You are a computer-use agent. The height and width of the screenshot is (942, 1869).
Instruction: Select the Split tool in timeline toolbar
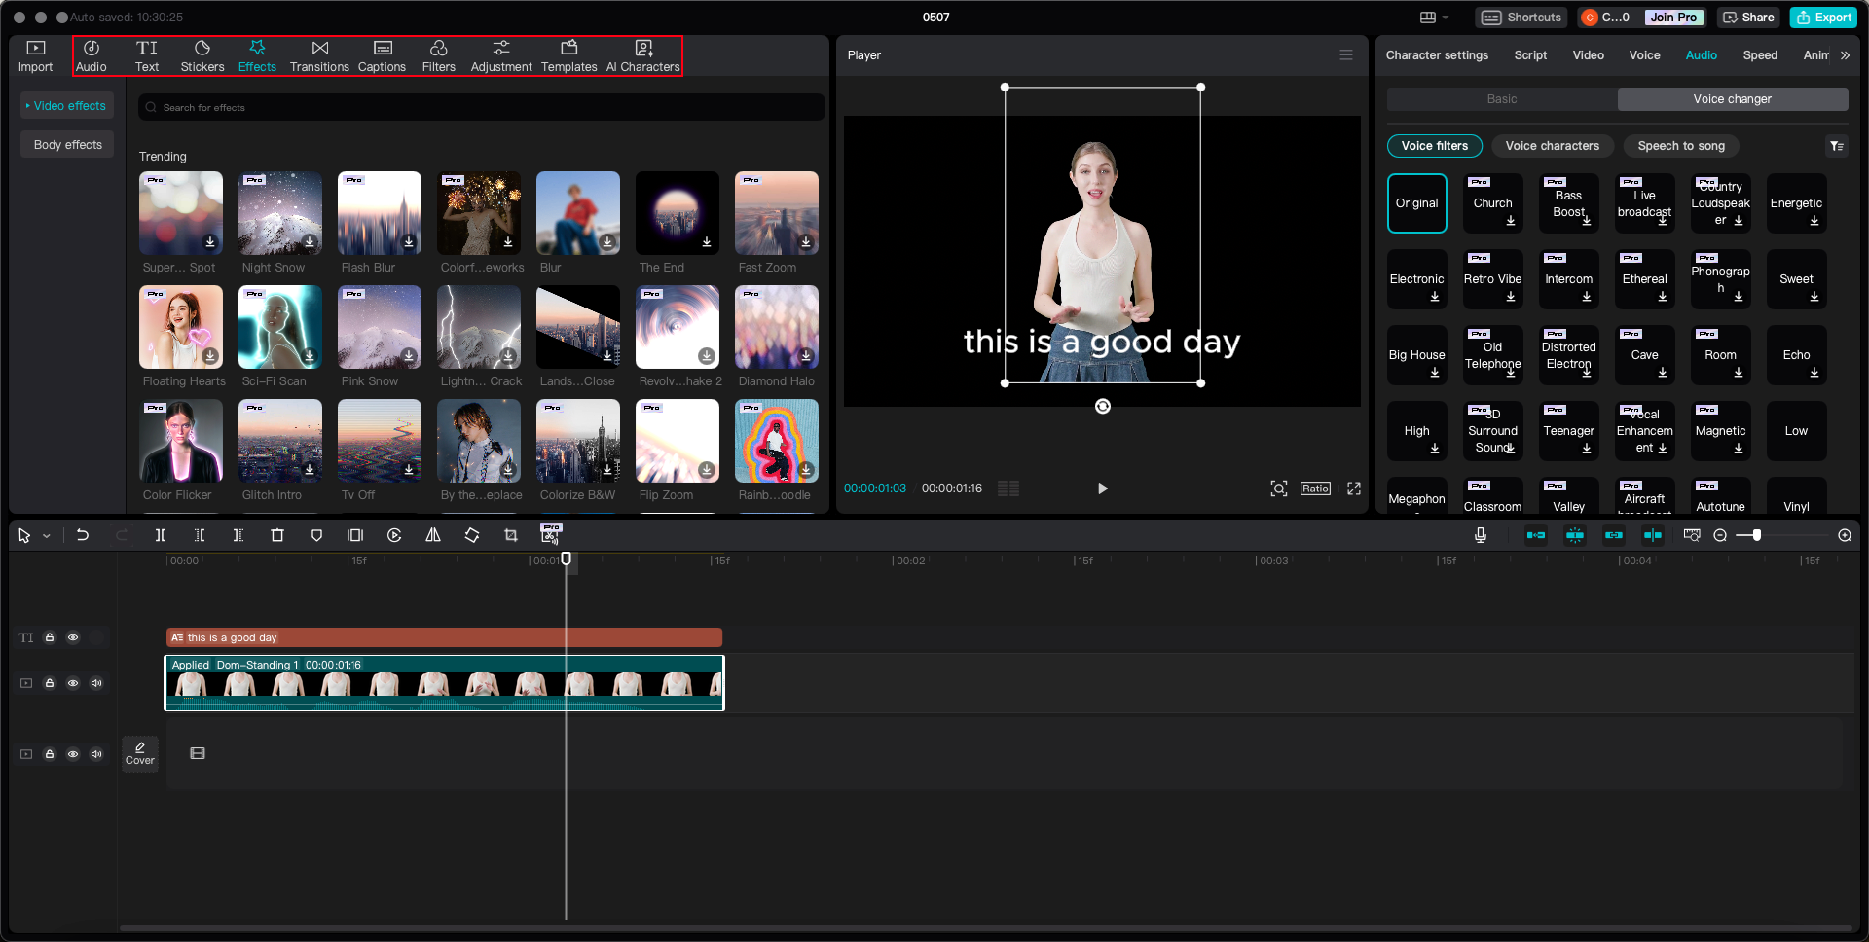[161, 535]
